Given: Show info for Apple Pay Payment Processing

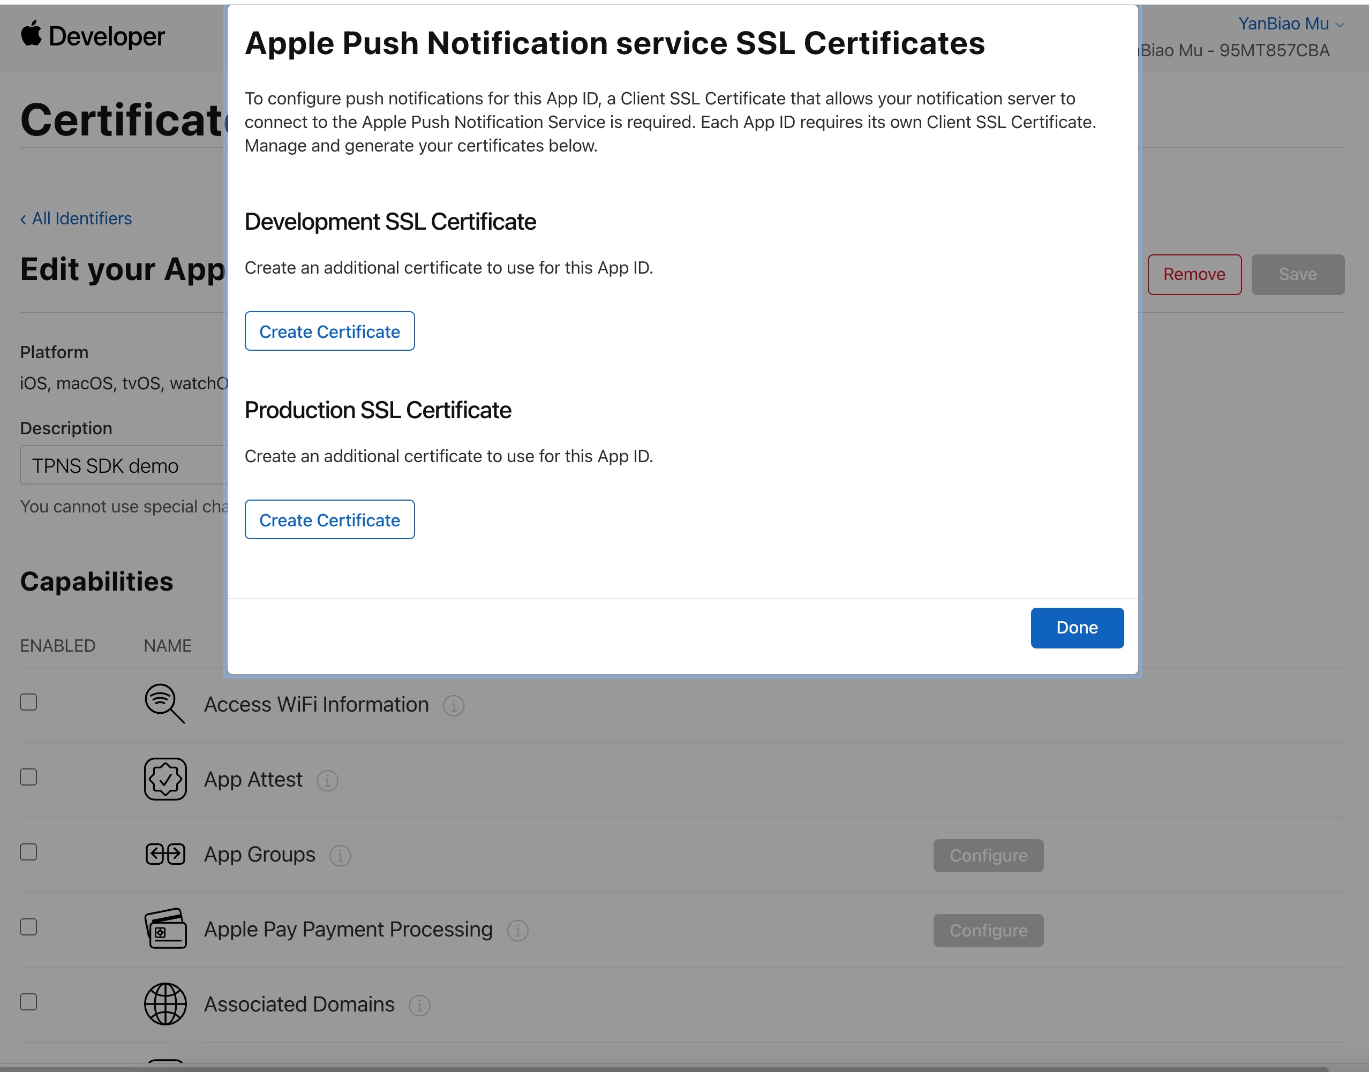Looking at the screenshot, I should 517,931.
